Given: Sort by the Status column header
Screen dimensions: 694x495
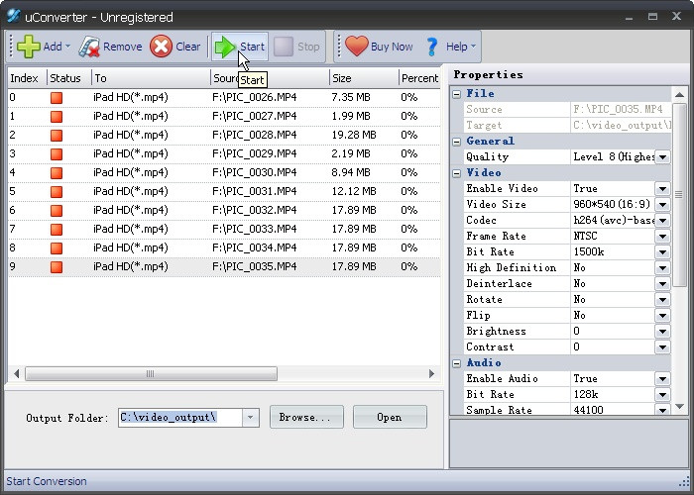Looking at the screenshot, I should pos(68,78).
